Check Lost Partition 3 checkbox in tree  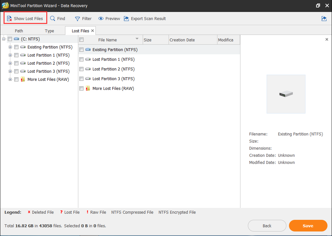[x=16, y=71]
